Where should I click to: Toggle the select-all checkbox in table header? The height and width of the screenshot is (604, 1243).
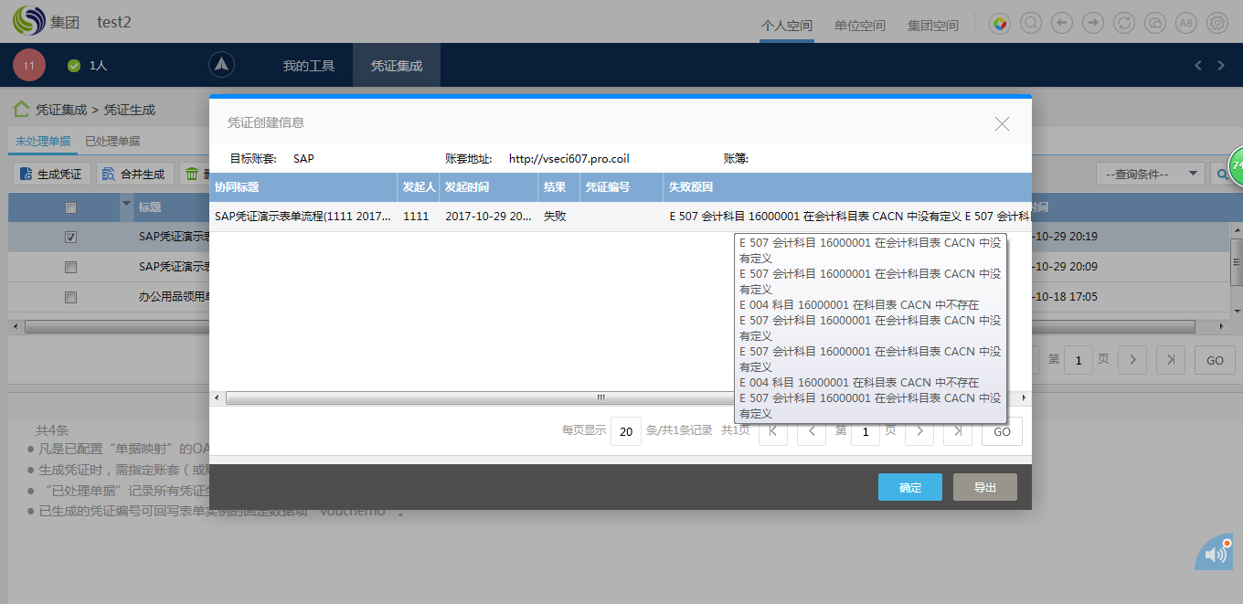click(x=70, y=207)
